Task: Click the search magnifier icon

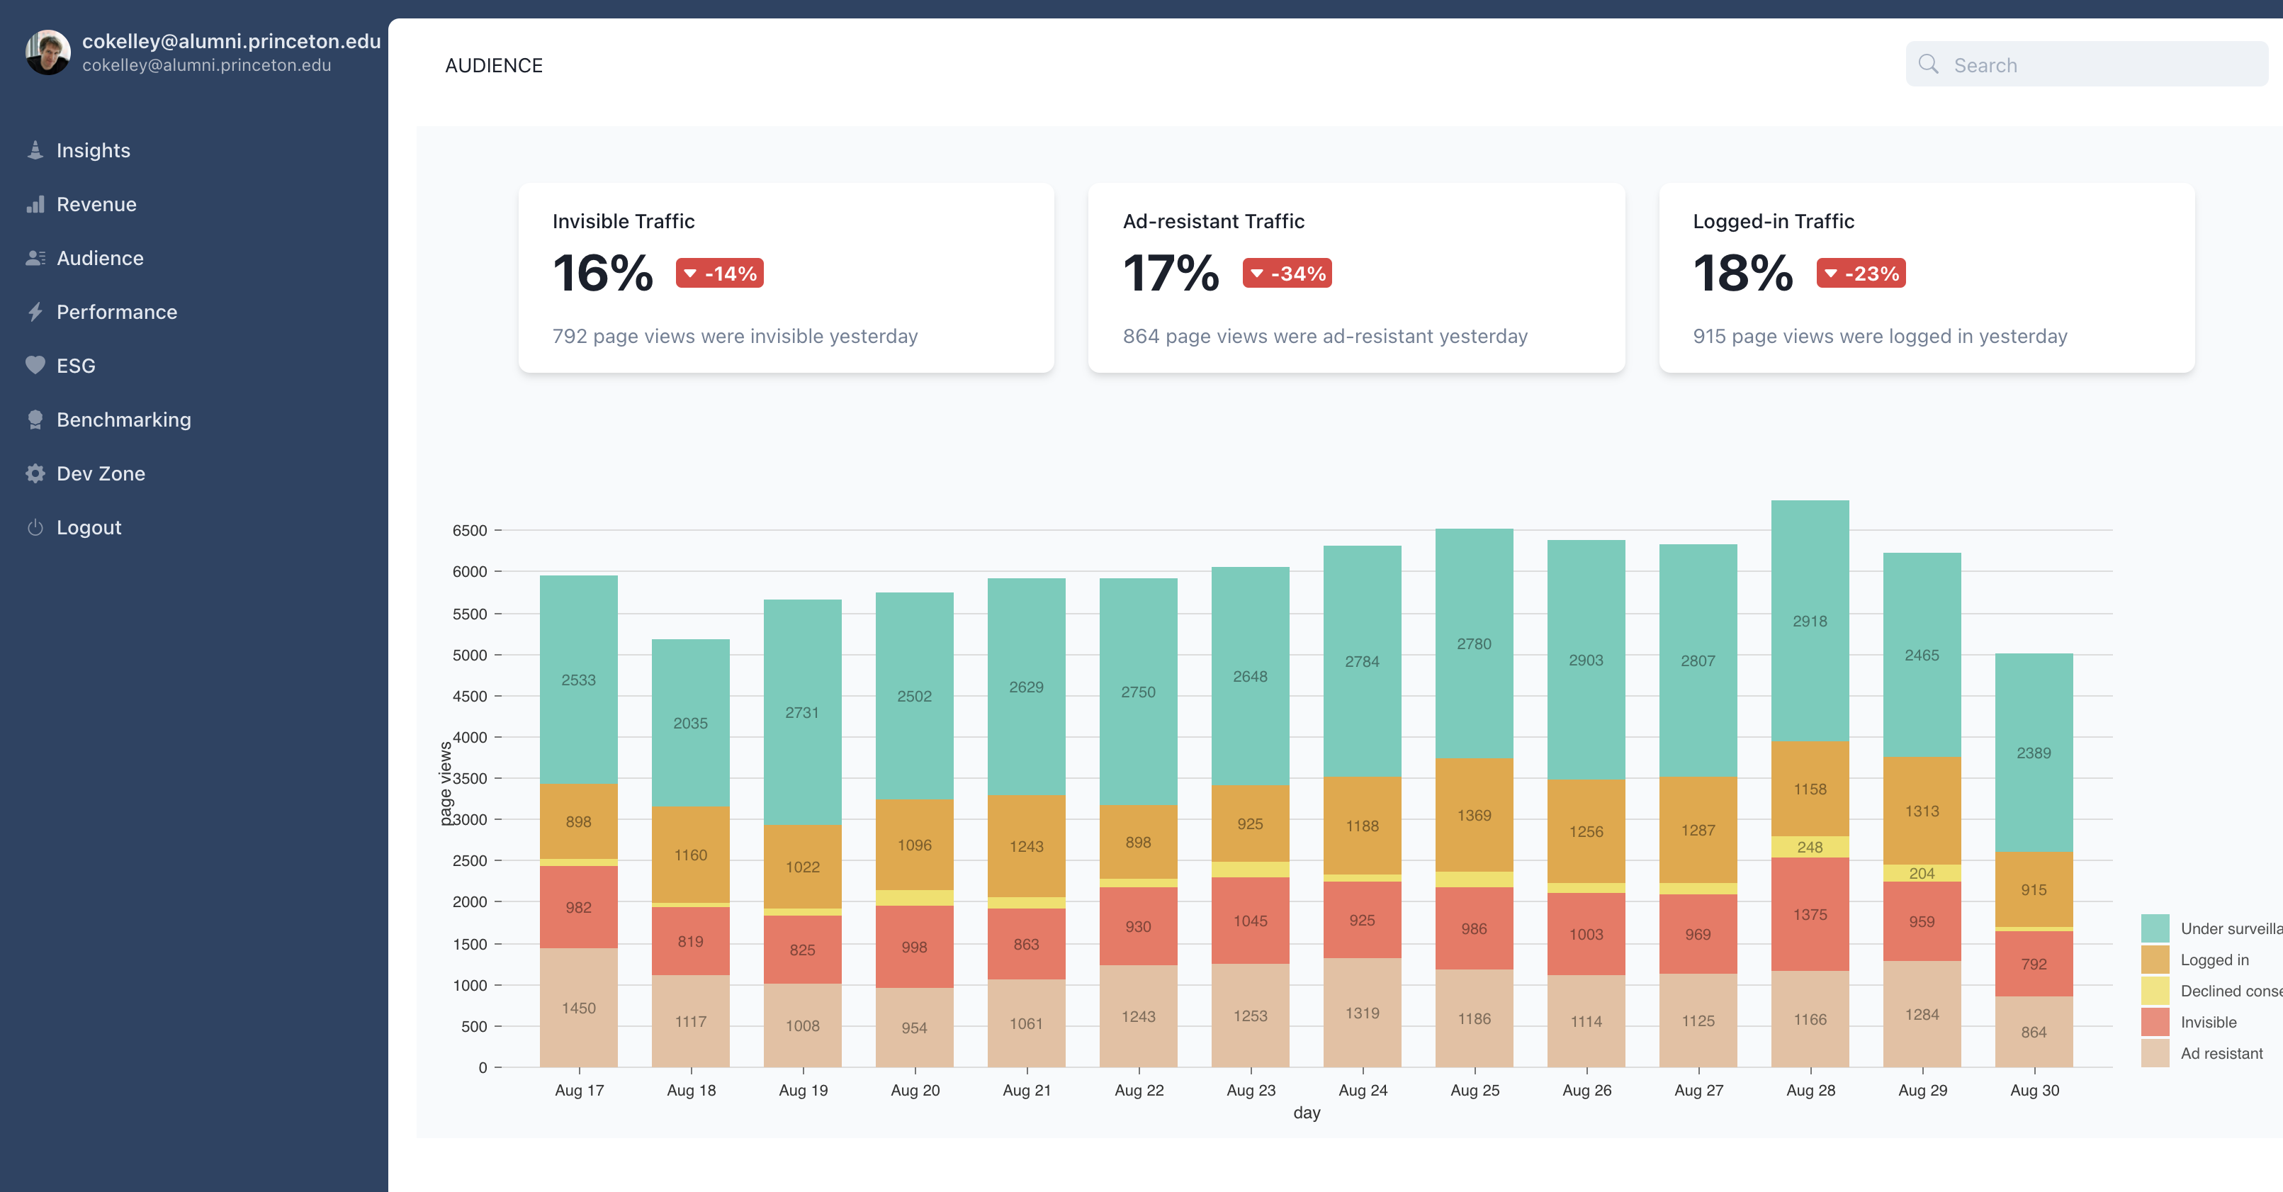Action: point(1927,64)
